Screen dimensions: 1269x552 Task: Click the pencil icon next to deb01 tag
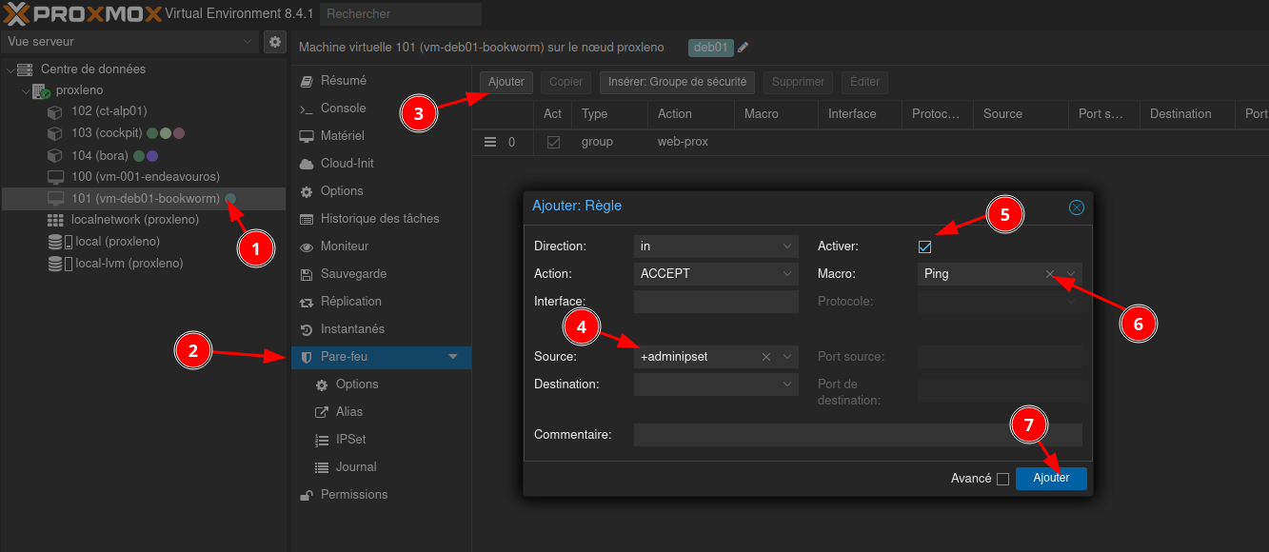point(744,48)
